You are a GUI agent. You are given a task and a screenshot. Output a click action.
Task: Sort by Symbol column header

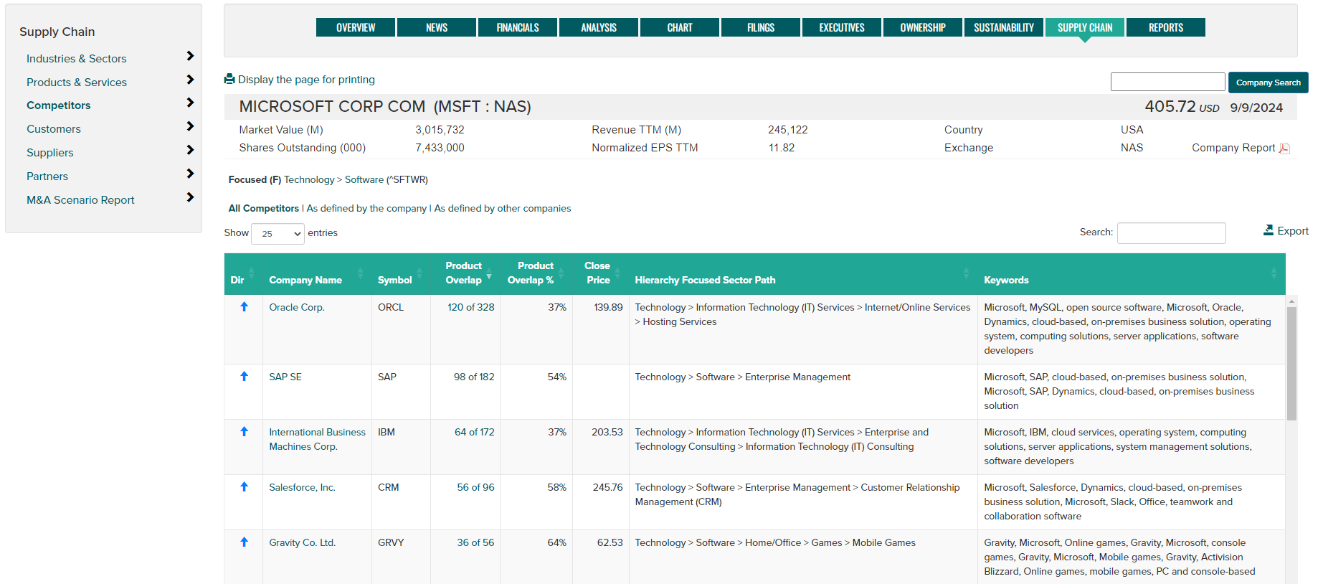pyautogui.click(x=401, y=273)
